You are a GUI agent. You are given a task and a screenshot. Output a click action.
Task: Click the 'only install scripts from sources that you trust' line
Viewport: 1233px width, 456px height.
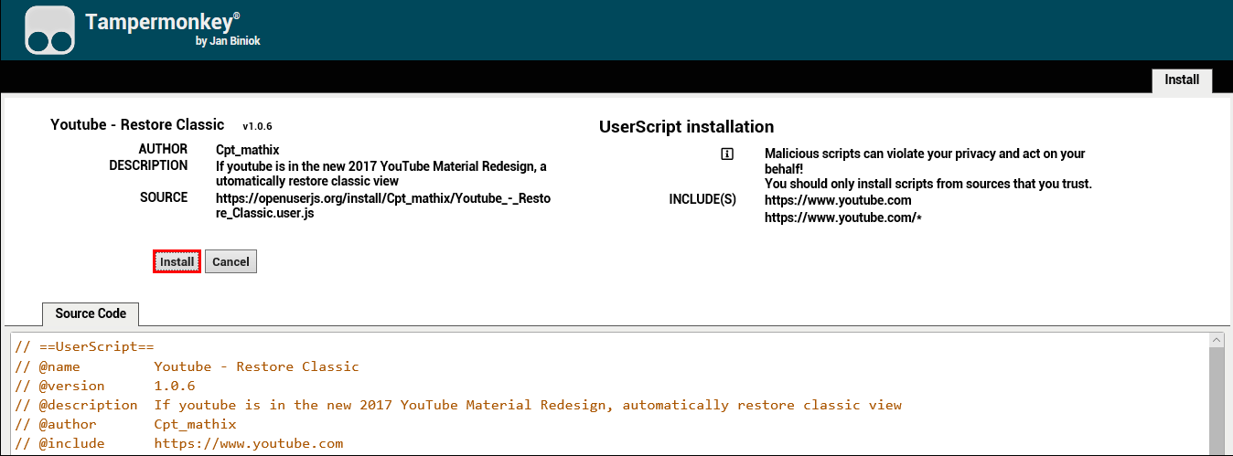point(928,184)
